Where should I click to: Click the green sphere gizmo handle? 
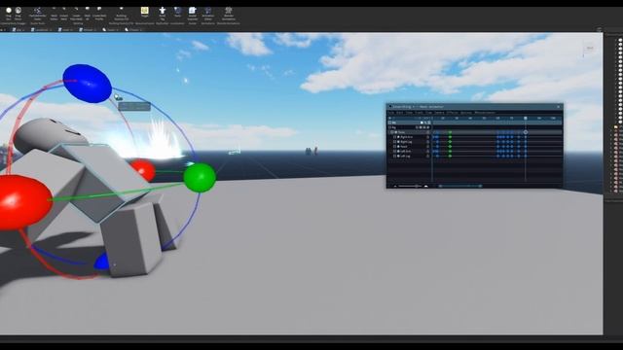pos(200,177)
